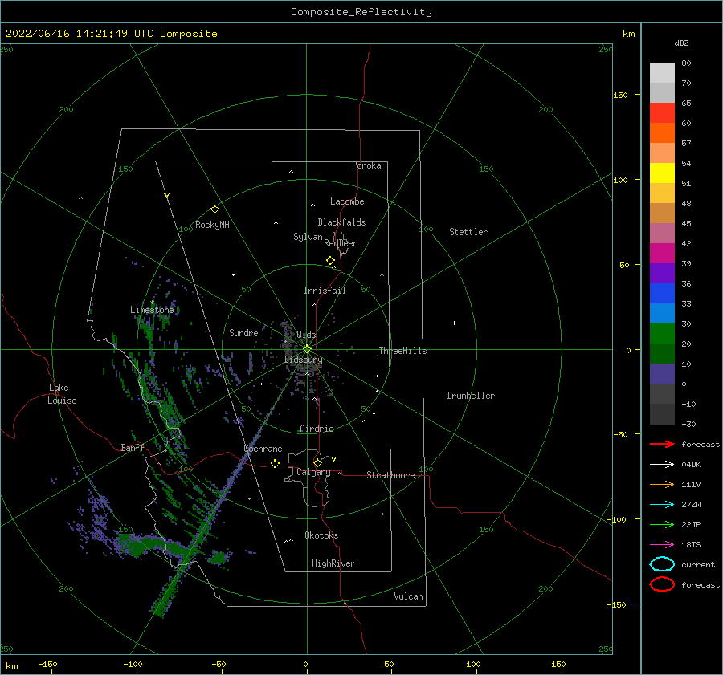Select the Blackfalds label on the map

click(341, 222)
